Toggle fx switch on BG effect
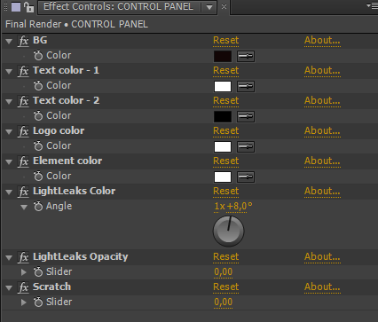Image resolution: width=378 pixels, height=322 pixels. 23,41
